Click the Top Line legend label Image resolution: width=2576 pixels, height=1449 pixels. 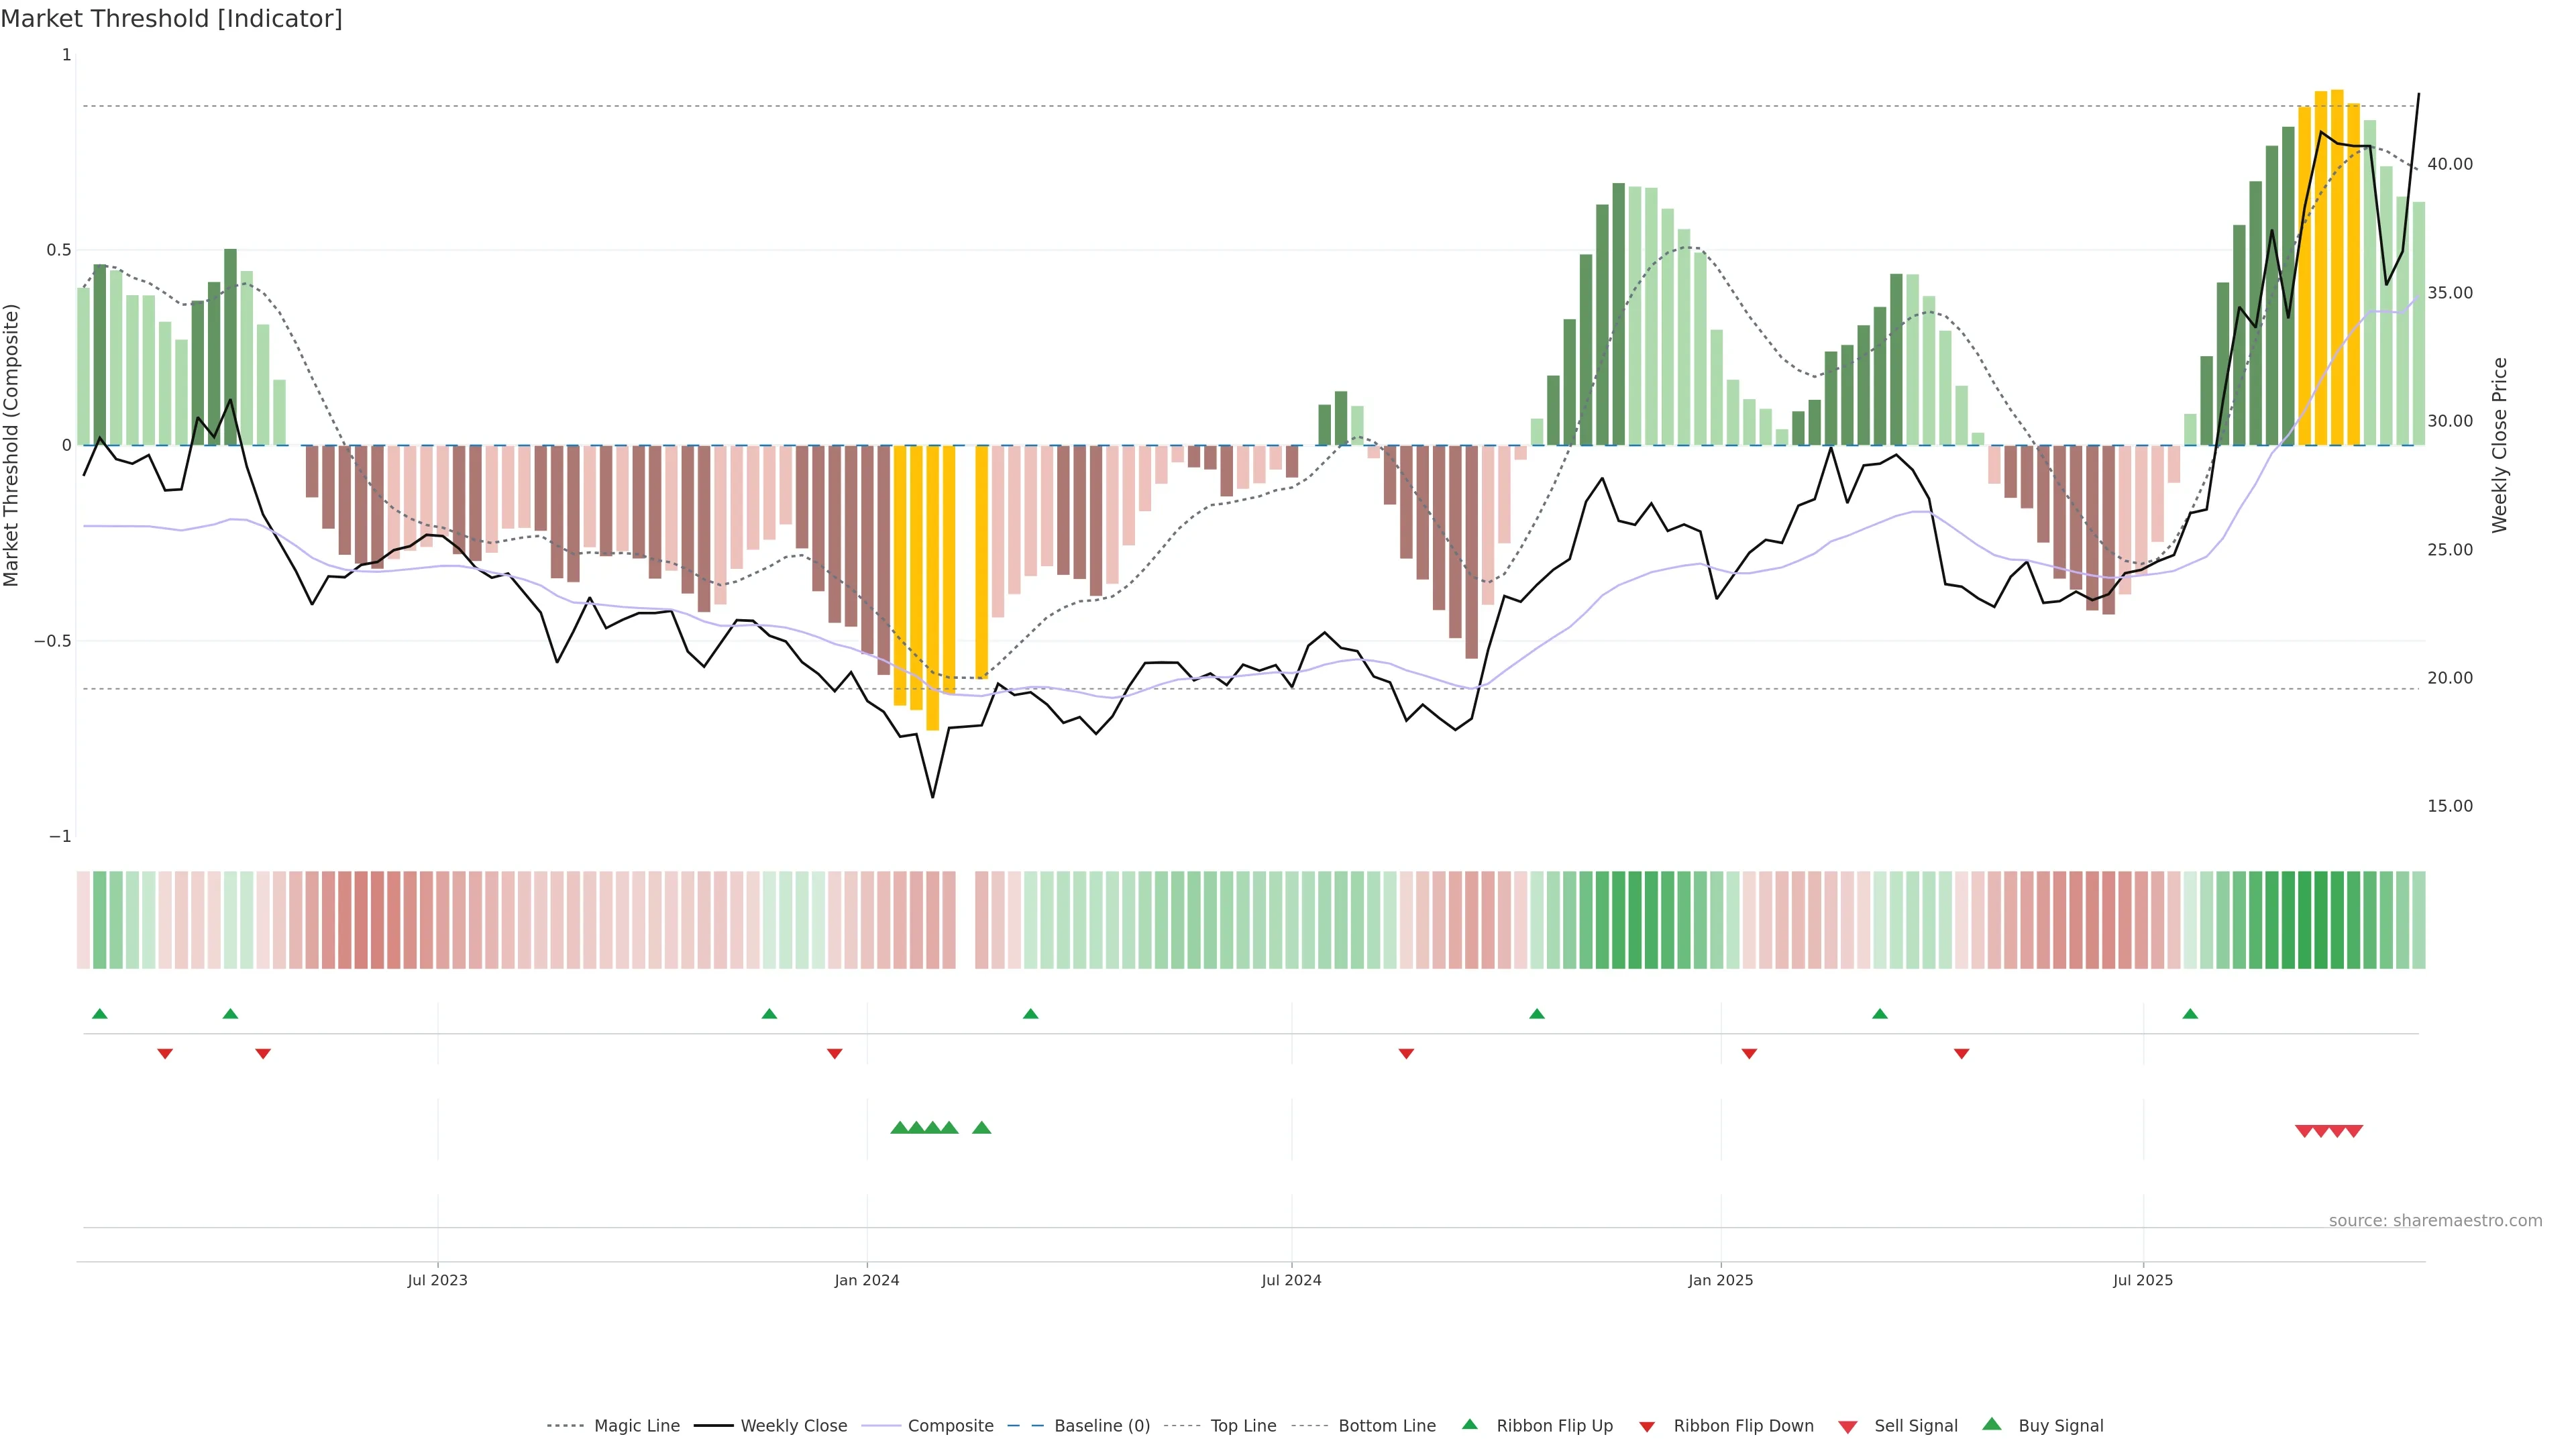(1243, 1426)
